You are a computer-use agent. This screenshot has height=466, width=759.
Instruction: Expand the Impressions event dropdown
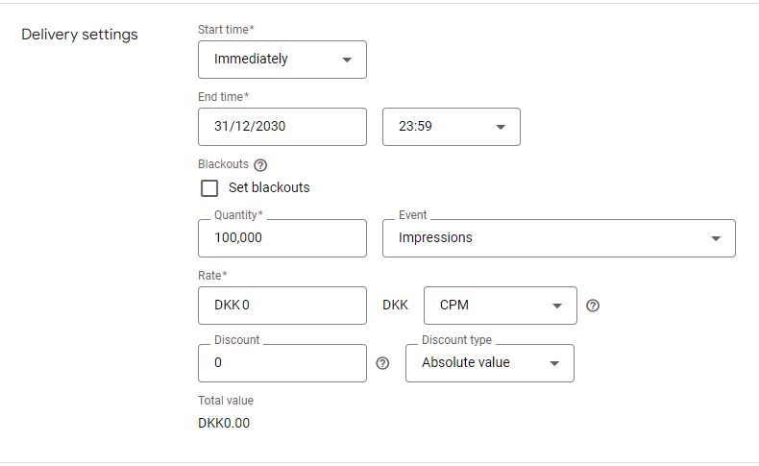559,238
